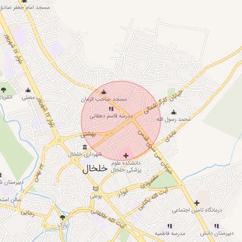Screen dimensions: 242x242
Task: Click the large خلخال city name label
Action: (x=95, y=169)
